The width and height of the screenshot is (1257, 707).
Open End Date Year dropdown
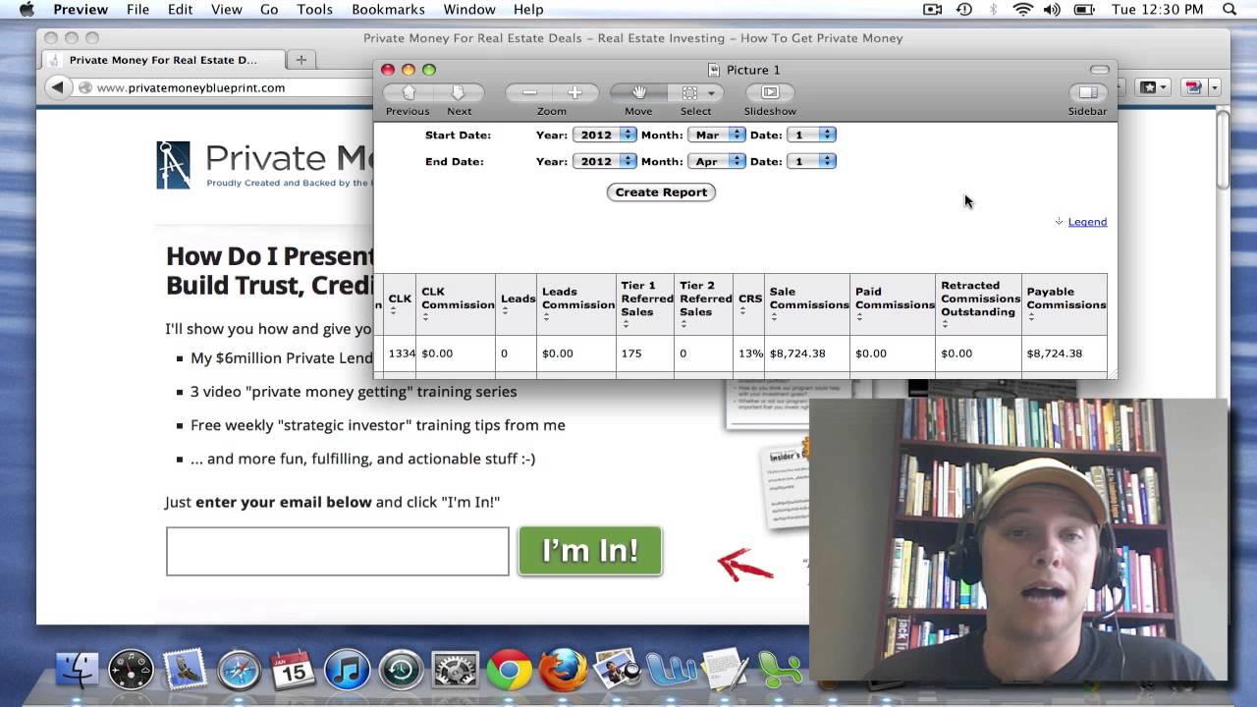(605, 161)
